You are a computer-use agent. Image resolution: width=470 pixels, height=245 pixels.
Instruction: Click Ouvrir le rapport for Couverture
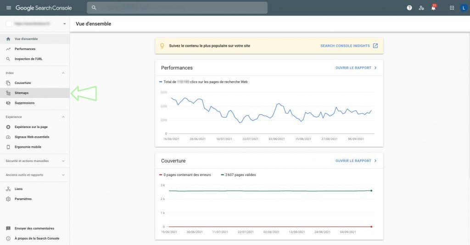coord(356,161)
